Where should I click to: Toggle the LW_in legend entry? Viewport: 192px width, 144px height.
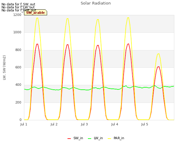(95, 138)
